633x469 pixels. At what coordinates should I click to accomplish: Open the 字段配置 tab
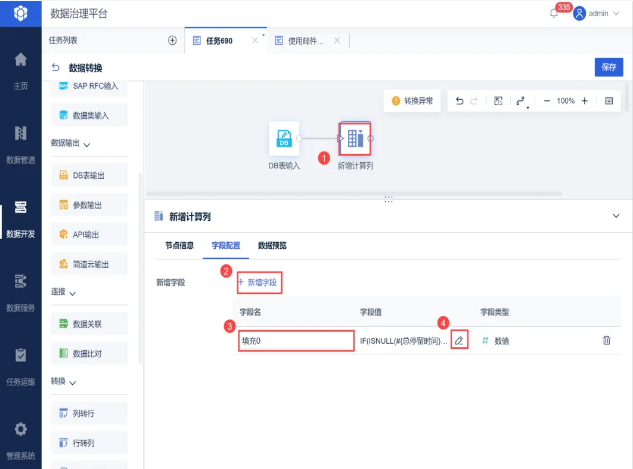coord(226,245)
